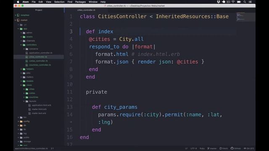Open the Git changes panel
The image size is (269, 151).
click(249, 148)
